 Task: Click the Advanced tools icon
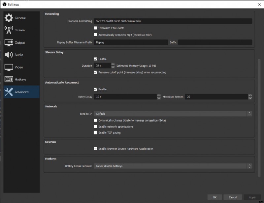pos(9,92)
